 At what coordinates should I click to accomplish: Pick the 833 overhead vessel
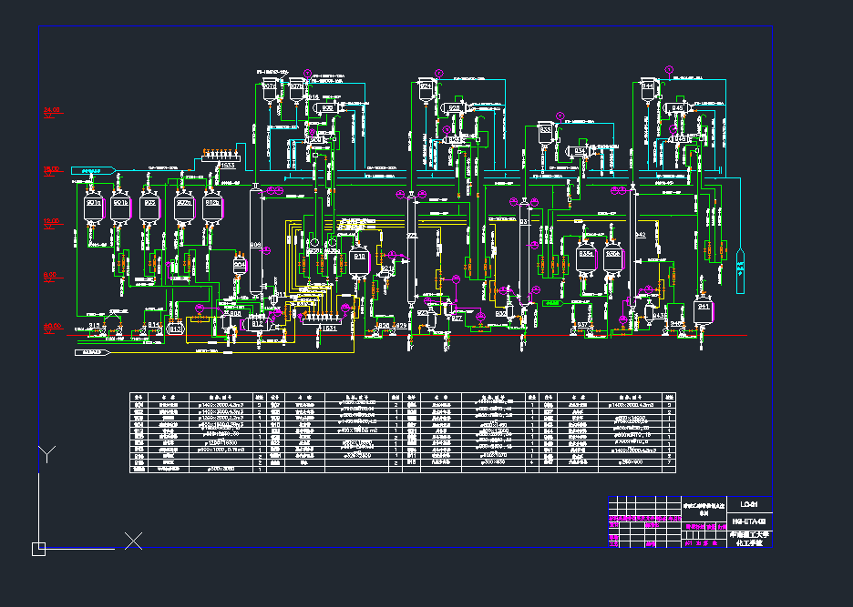546,131
